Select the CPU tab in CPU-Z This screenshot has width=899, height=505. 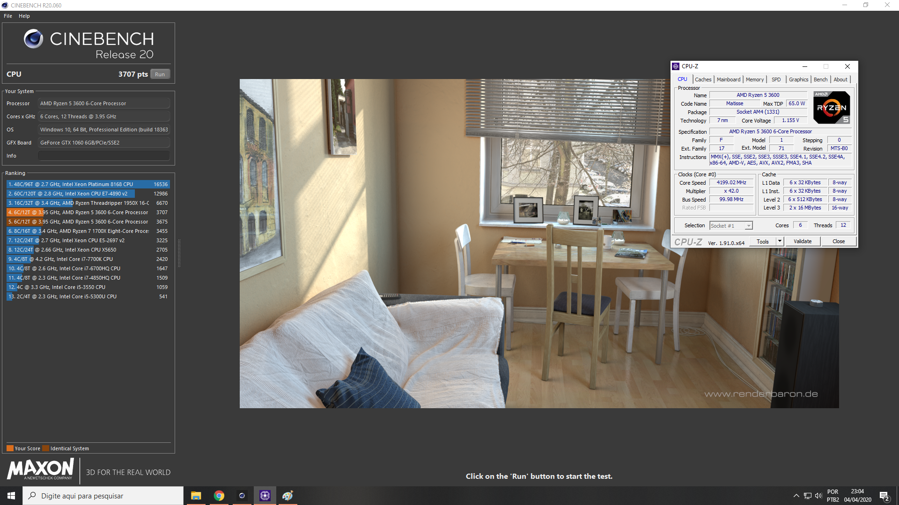pos(683,79)
